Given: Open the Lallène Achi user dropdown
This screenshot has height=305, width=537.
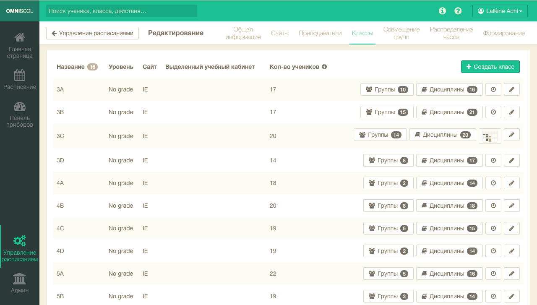Looking at the screenshot, I should pyautogui.click(x=500, y=11).
